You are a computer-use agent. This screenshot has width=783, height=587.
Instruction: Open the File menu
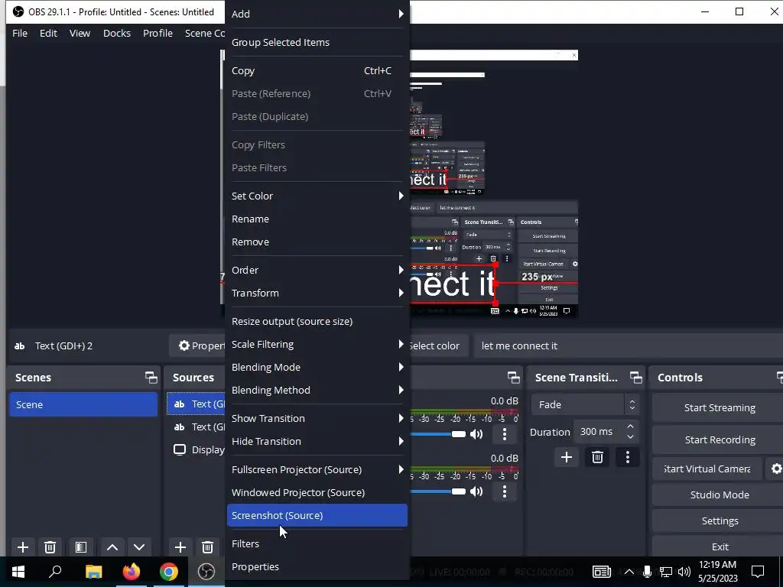20,33
